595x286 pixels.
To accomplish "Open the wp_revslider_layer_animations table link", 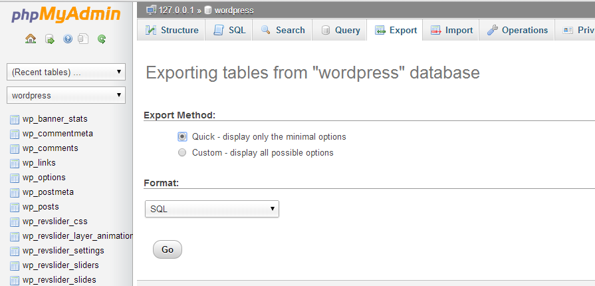I will (77, 236).
